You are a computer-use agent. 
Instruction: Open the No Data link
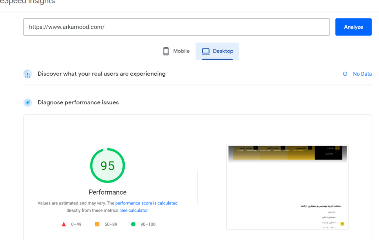(362, 74)
